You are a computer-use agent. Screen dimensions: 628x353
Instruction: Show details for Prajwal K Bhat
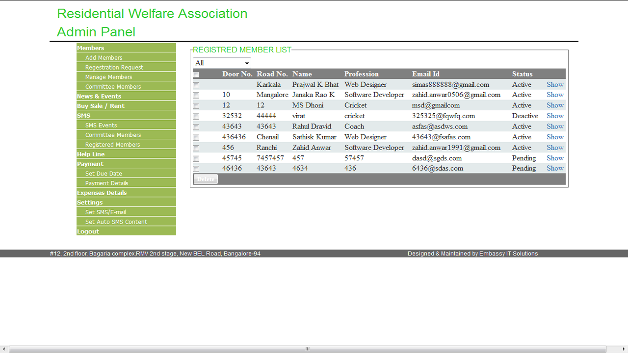point(555,84)
